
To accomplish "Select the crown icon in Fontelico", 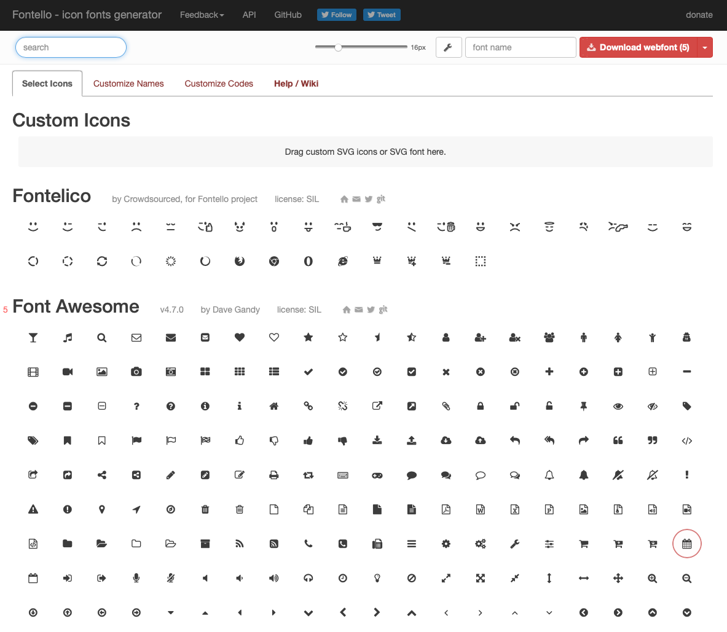I will coord(377,261).
